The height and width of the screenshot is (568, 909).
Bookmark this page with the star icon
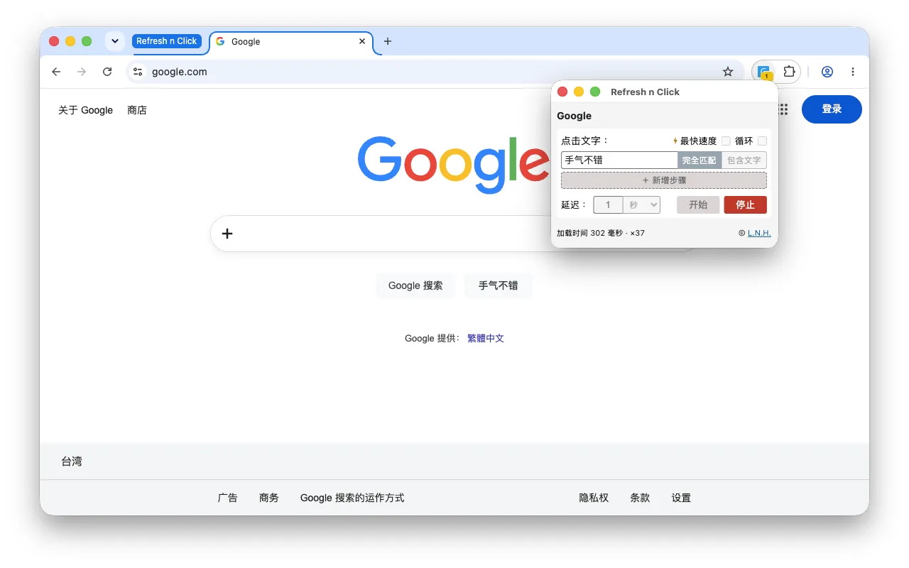(x=728, y=72)
